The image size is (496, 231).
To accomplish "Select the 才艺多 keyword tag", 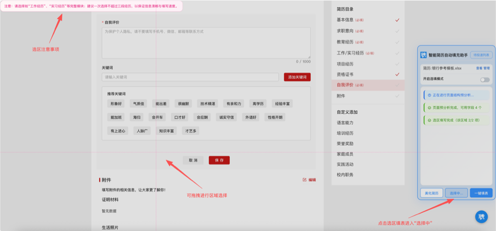I will (x=190, y=131).
